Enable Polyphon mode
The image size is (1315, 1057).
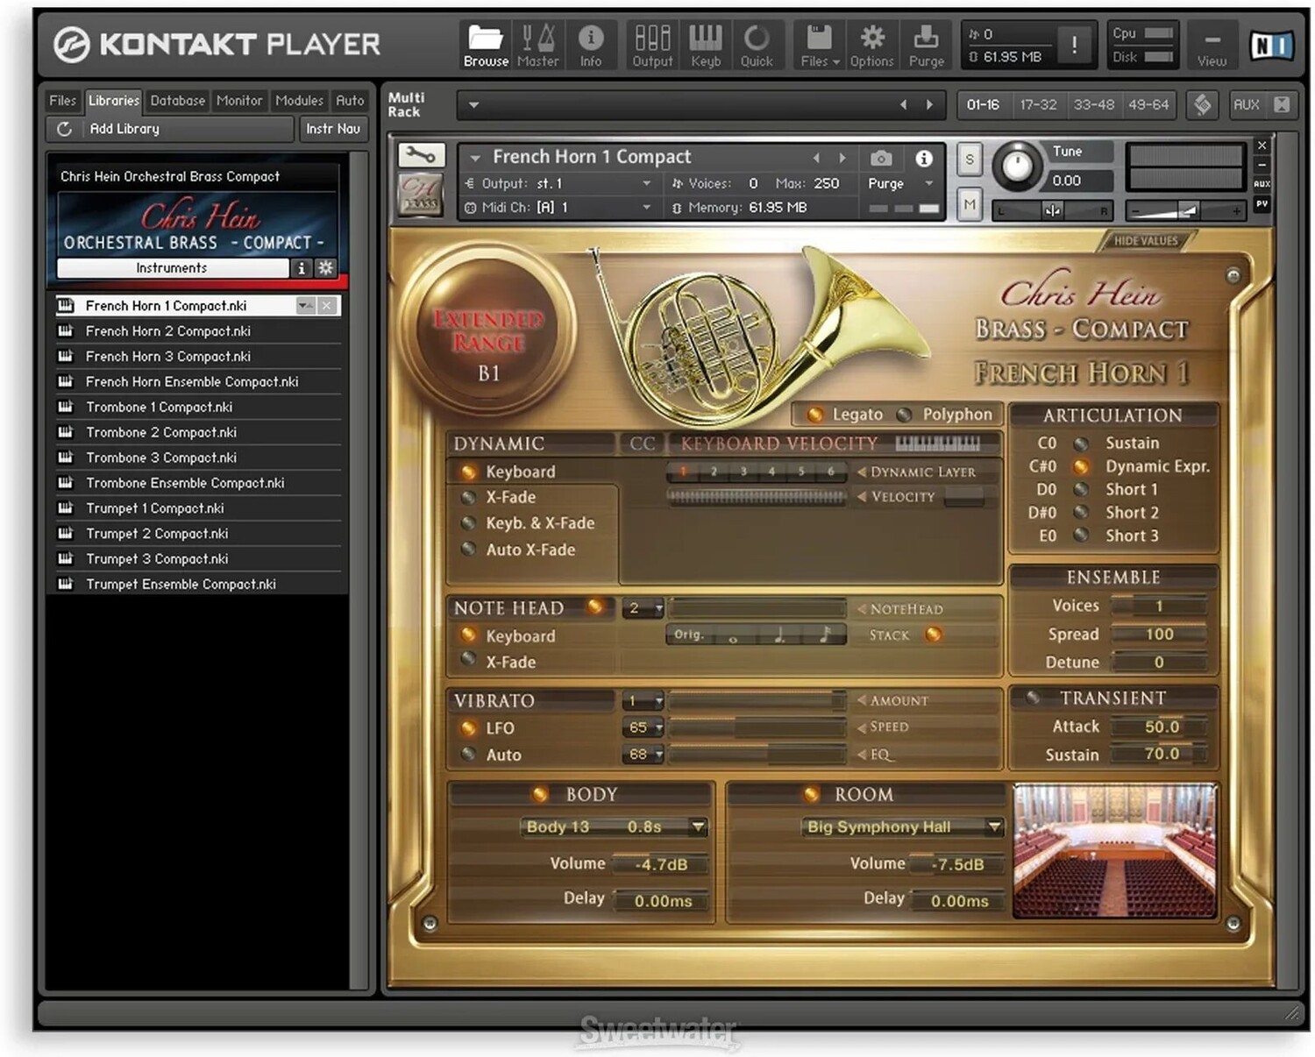(x=905, y=415)
